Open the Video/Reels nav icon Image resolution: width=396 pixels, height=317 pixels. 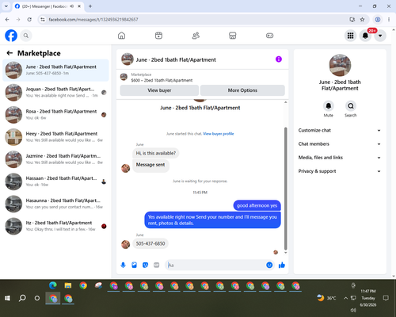coord(158,36)
